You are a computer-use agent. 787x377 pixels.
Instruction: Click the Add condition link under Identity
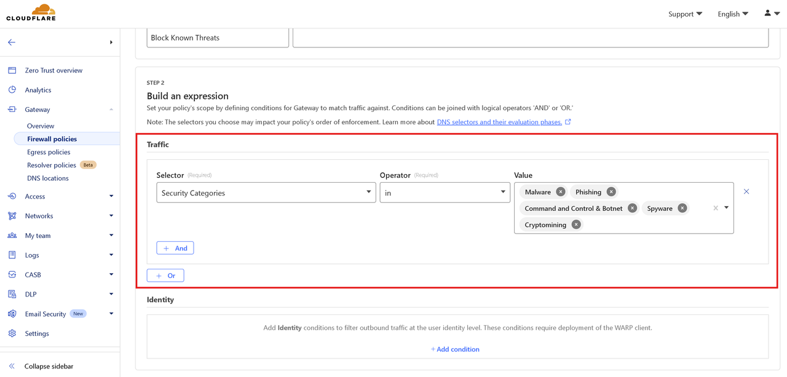pyautogui.click(x=455, y=349)
